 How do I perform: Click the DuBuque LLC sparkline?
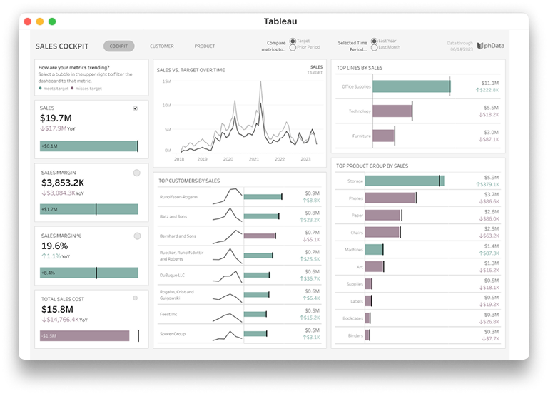coord(227,276)
